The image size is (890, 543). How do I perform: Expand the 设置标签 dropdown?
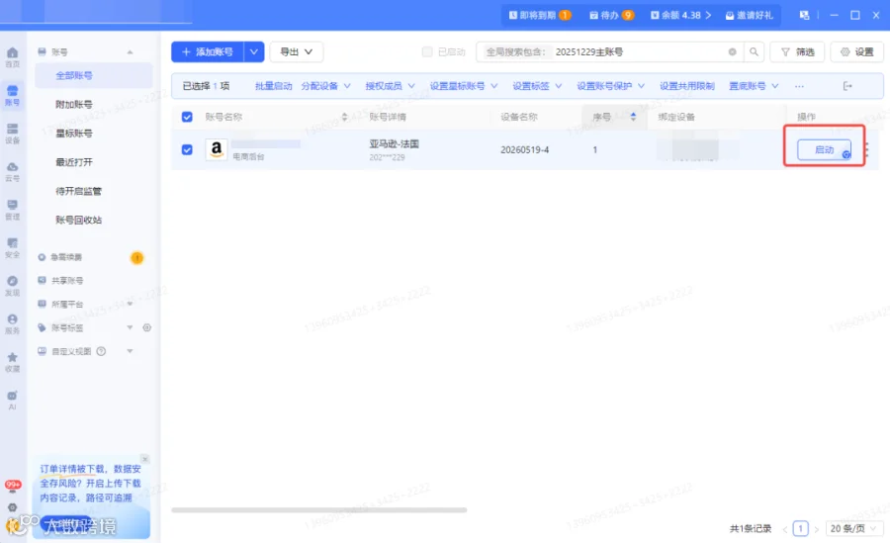point(537,86)
